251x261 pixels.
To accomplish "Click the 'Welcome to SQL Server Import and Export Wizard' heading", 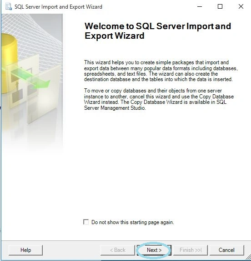I will [x=158, y=31].
